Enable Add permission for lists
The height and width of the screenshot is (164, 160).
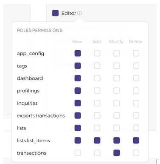97,128
